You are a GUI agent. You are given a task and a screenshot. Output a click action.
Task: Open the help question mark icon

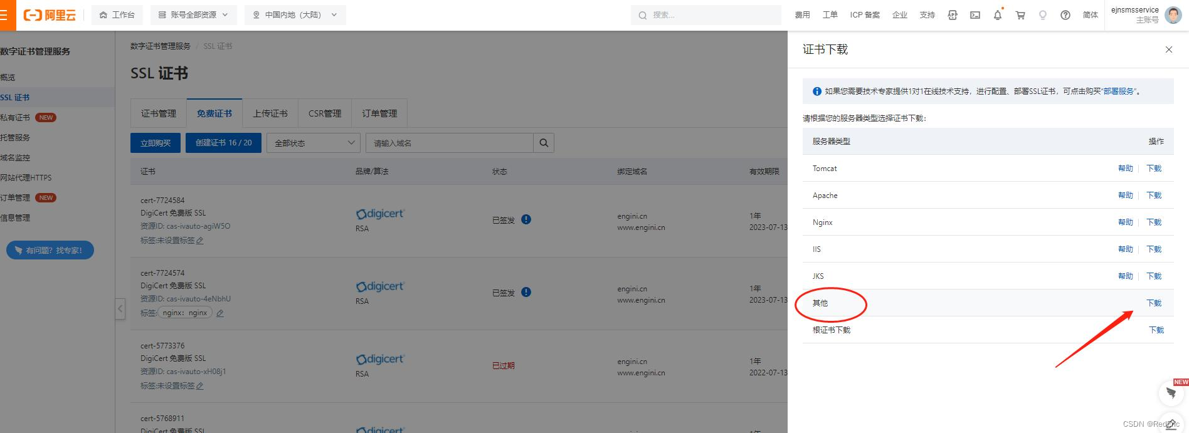coord(1065,15)
